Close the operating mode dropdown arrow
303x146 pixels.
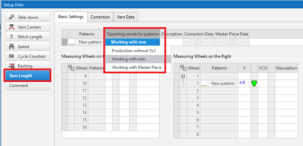click(158, 42)
